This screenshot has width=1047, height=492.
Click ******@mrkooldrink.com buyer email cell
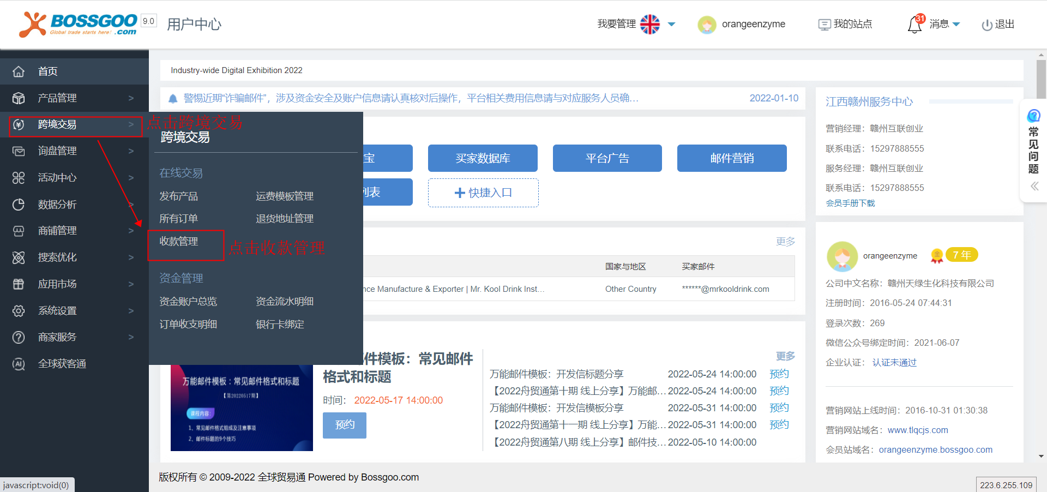coord(725,289)
